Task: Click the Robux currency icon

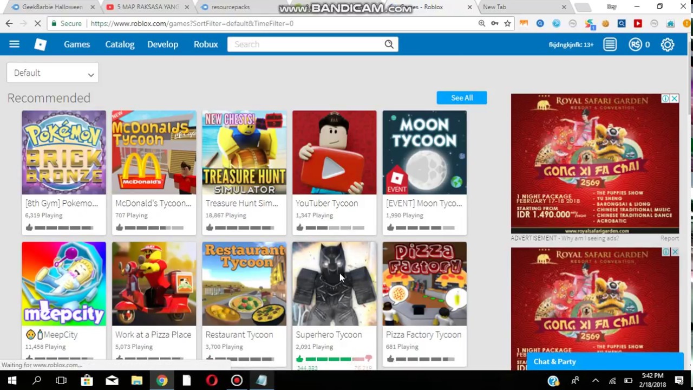Action: tap(635, 44)
